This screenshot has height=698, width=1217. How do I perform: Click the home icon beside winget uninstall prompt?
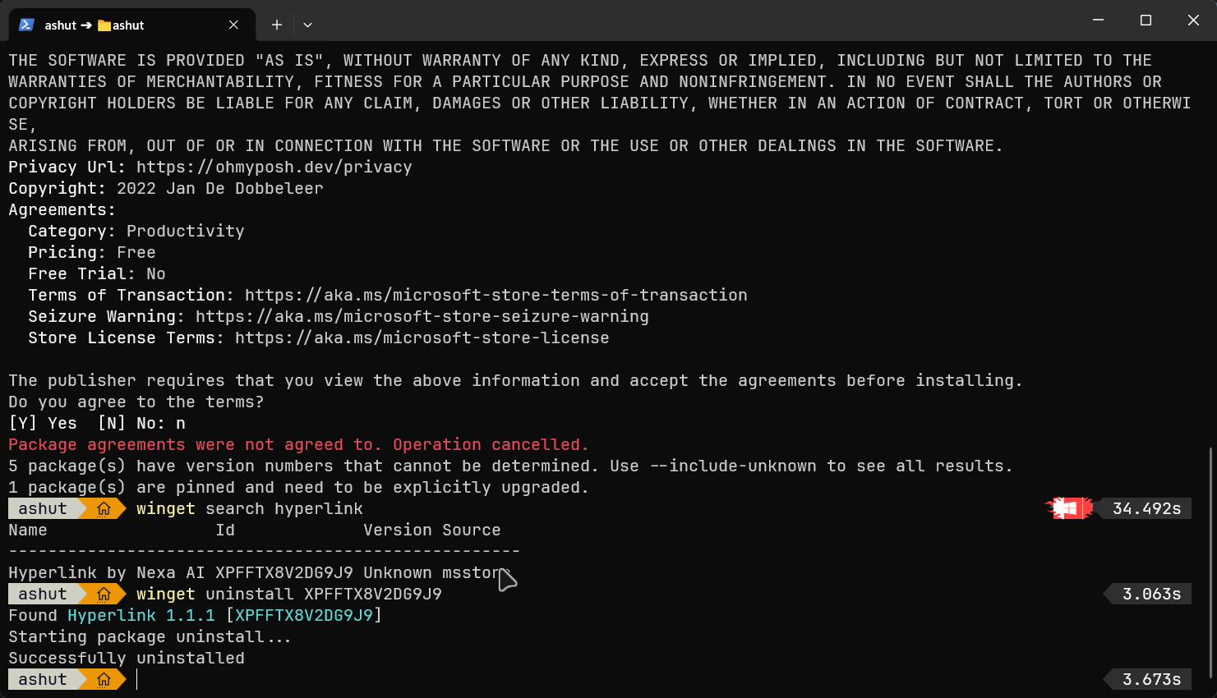(x=104, y=595)
